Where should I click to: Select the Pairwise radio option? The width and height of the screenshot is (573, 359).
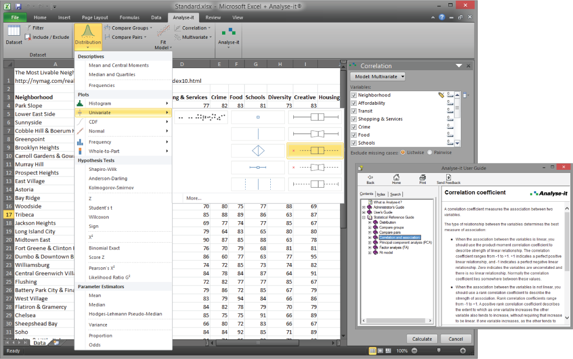click(x=430, y=153)
